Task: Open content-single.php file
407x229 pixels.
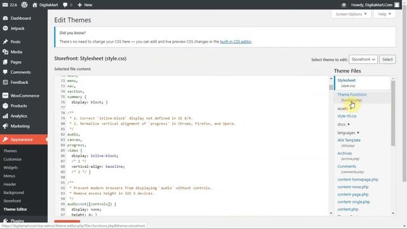Action: click(x=354, y=202)
